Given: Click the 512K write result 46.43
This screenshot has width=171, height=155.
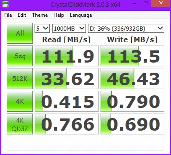Looking at the screenshot, I should coord(132,79).
